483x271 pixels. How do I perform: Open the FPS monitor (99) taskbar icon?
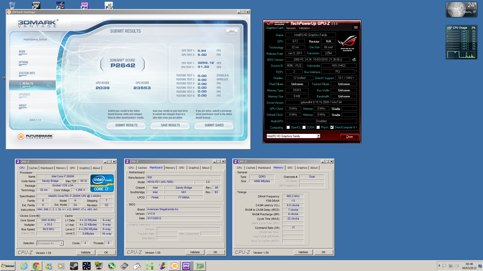(99, 266)
